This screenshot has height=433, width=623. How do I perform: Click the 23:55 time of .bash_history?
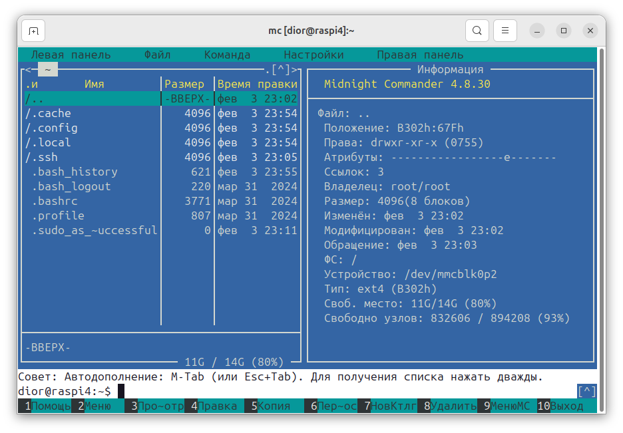click(x=281, y=172)
